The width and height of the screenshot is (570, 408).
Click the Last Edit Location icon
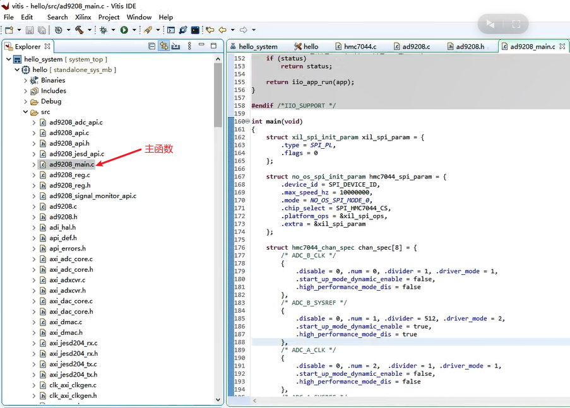(x=210, y=30)
